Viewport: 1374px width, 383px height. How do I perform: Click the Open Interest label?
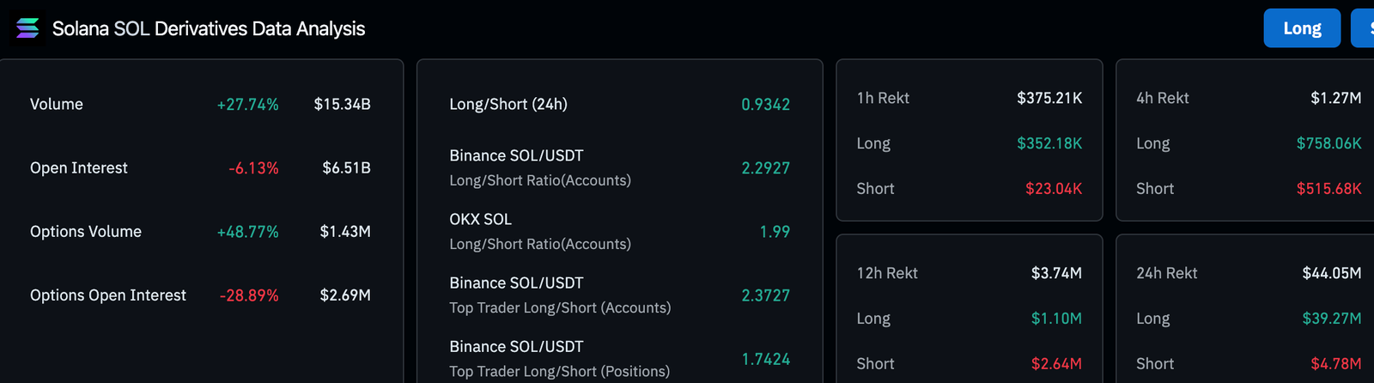tap(78, 167)
